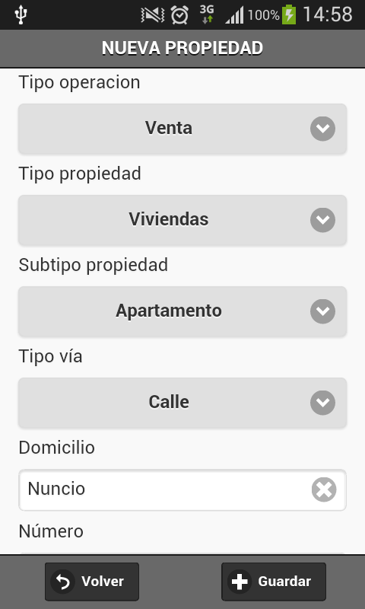Clear the Domicilio field with the X icon

pyautogui.click(x=324, y=489)
